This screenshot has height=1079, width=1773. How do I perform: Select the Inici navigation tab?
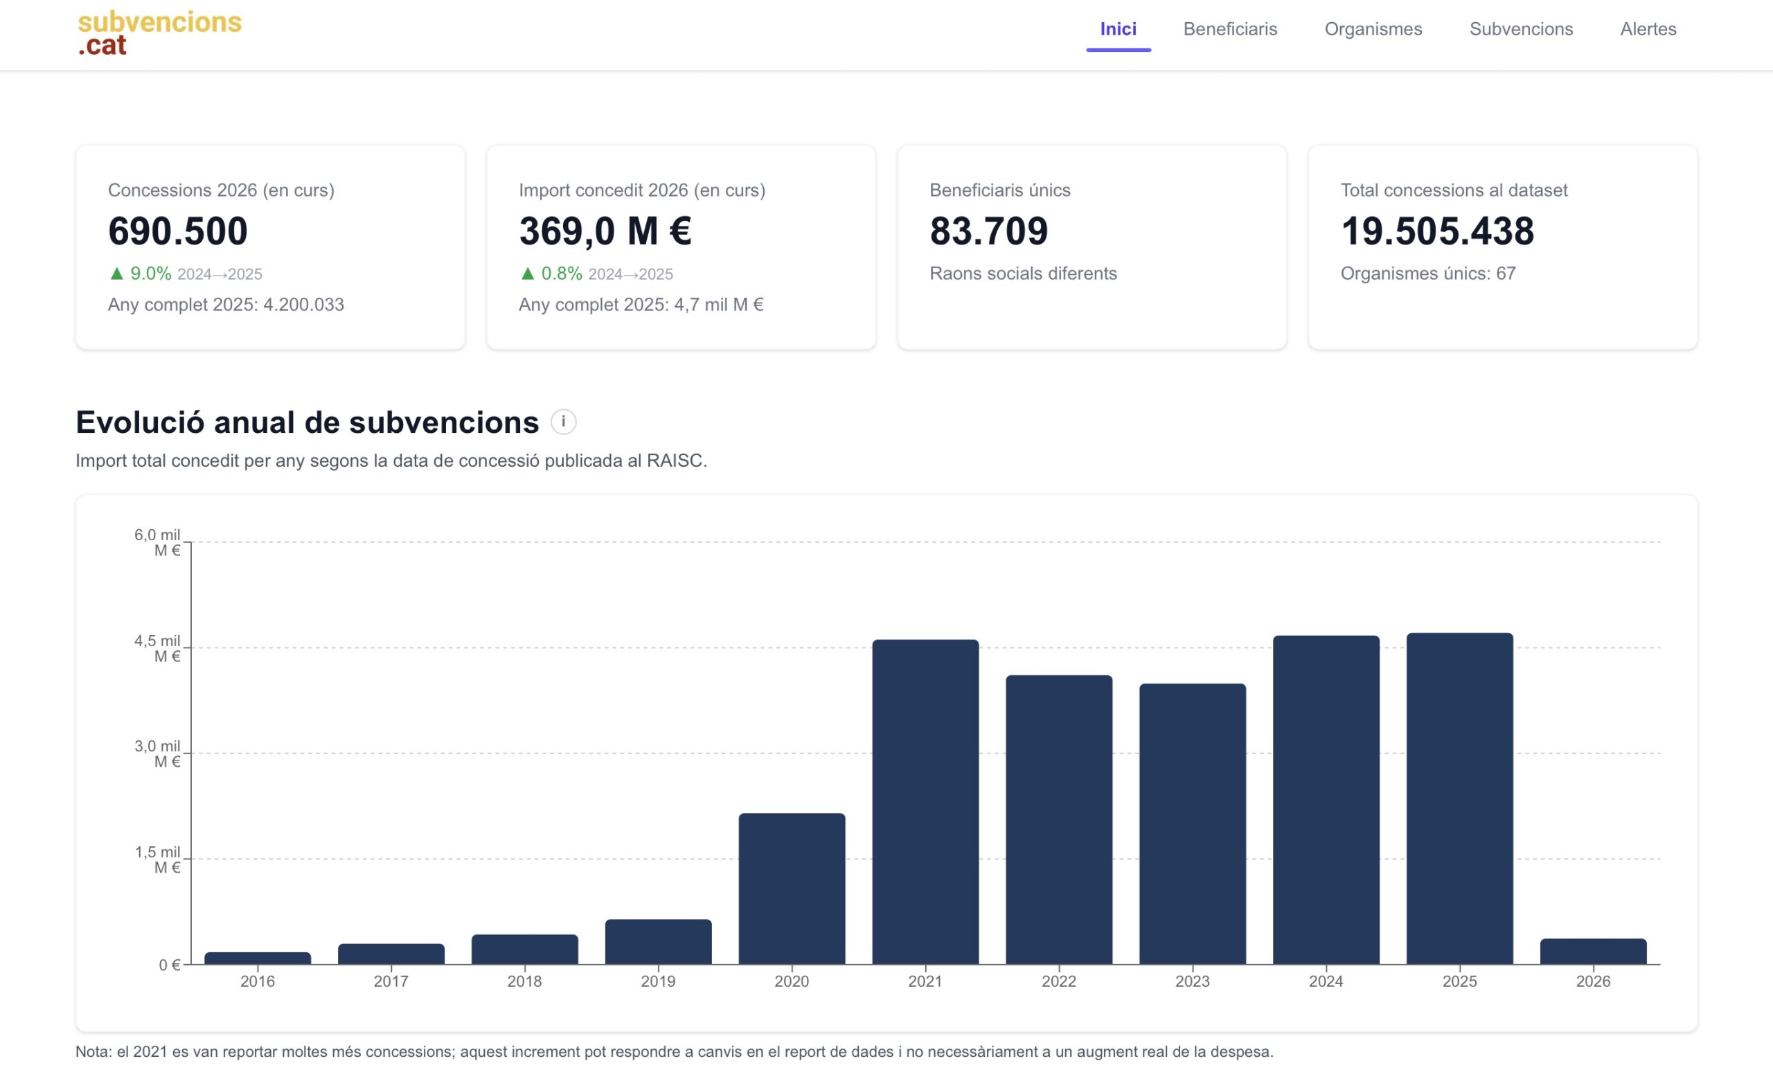click(x=1118, y=29)
